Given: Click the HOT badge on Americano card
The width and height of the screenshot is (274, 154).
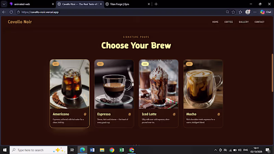Looking at the screenshot, I should click(55, 64).
